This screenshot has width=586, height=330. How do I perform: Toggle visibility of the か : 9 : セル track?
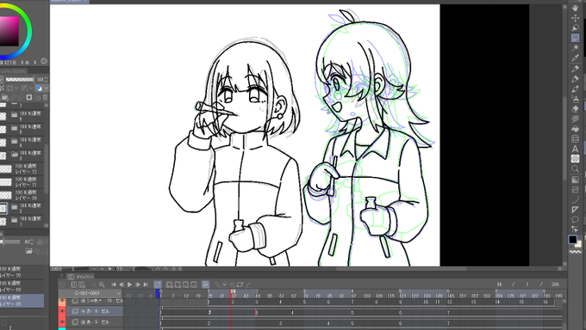click(x=62, y=311)
